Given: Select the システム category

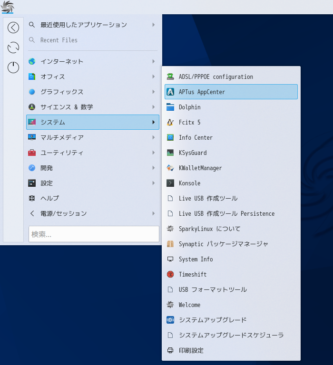Looking at the screenshot, I should tap(93, 122).
